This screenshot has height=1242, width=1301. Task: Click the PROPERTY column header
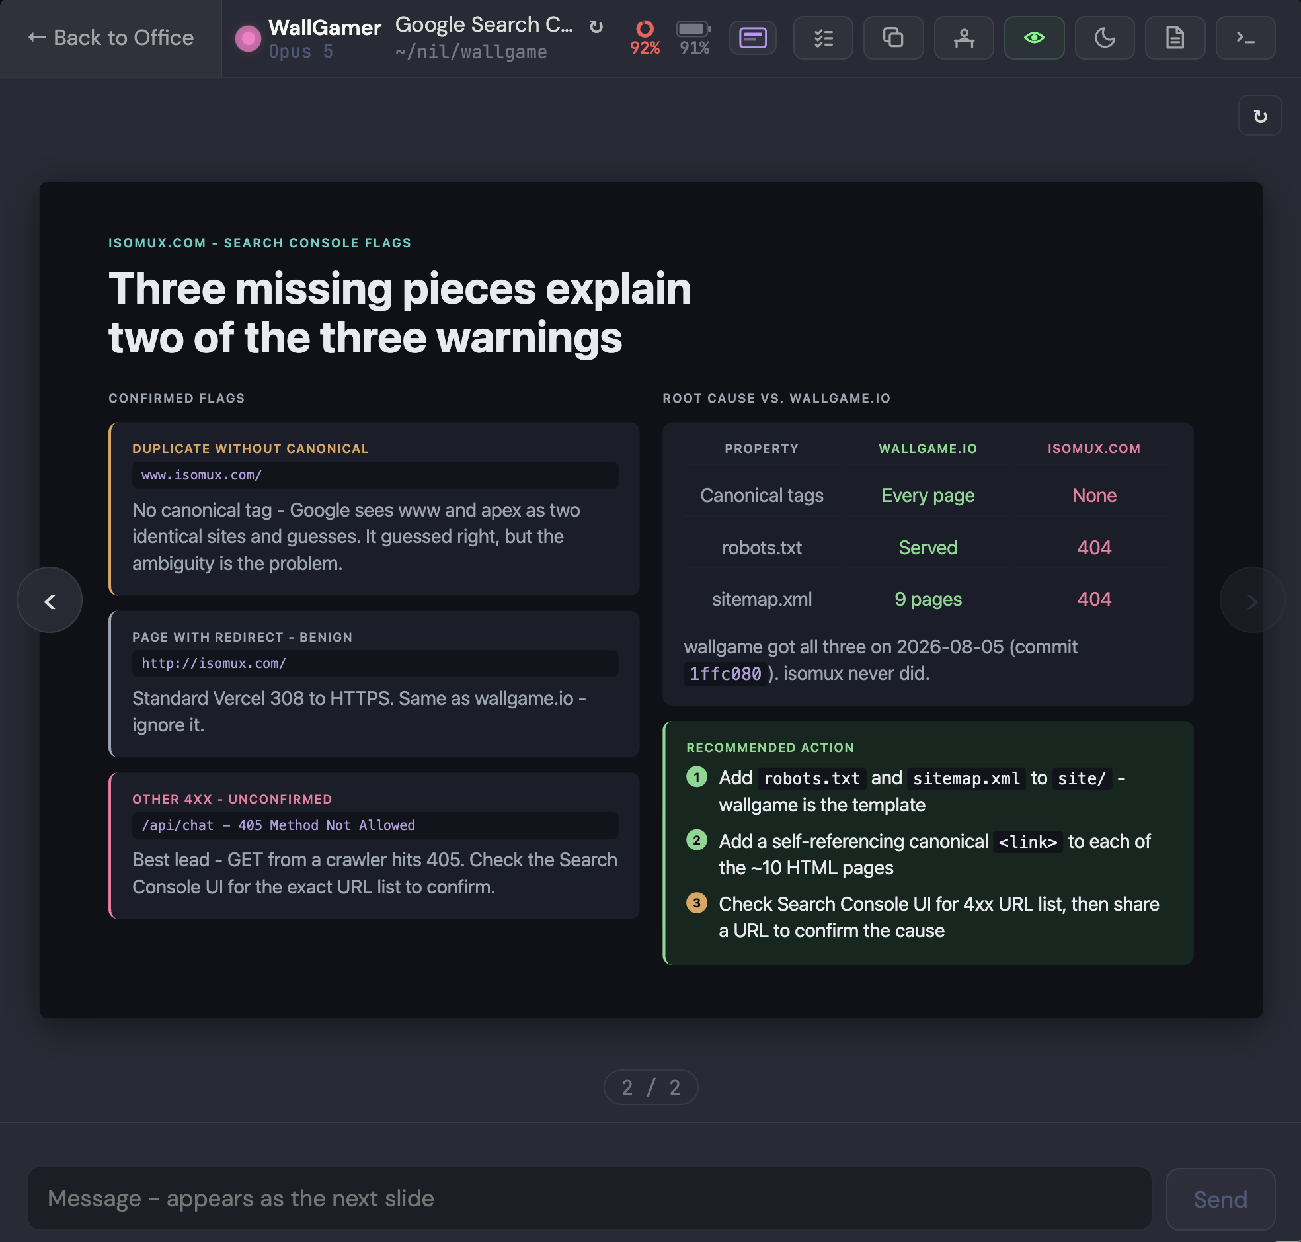(762, 448)
